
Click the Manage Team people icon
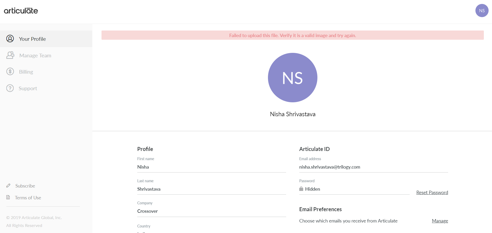point(10,55)
